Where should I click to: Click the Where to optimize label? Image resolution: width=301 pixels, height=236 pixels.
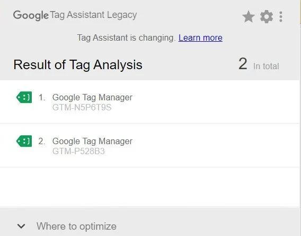coord(76,226)
